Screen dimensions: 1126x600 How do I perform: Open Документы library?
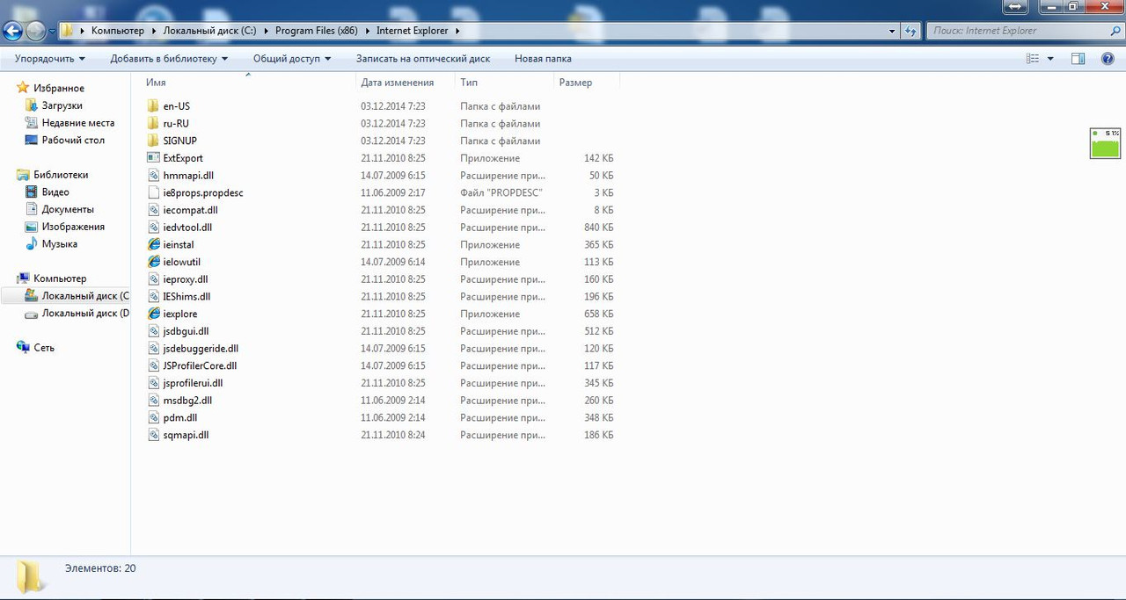[x=68, y=209]
